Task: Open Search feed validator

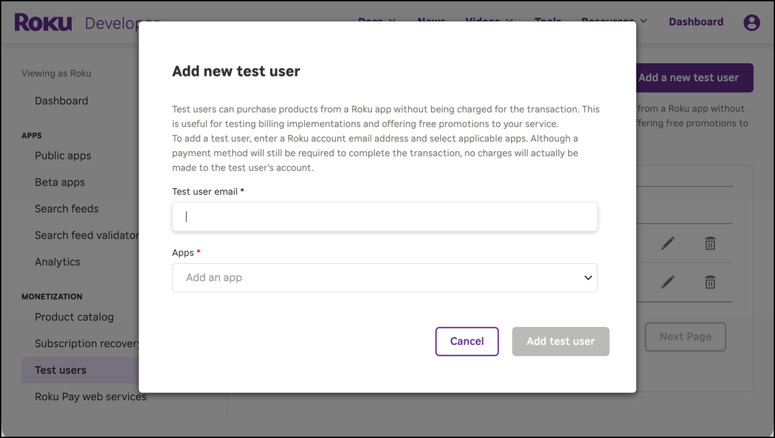Action: pos(87,235)
